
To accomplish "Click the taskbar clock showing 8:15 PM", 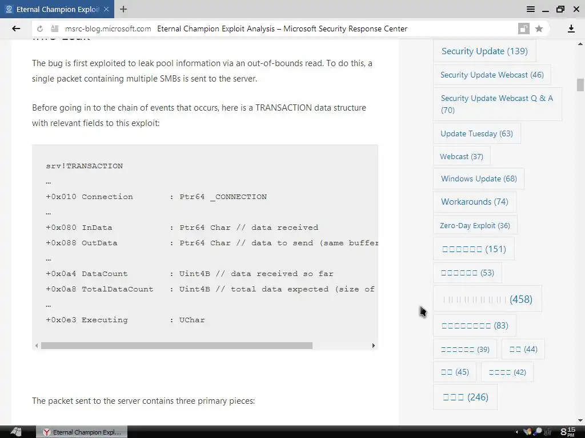I will click(568, 432).
